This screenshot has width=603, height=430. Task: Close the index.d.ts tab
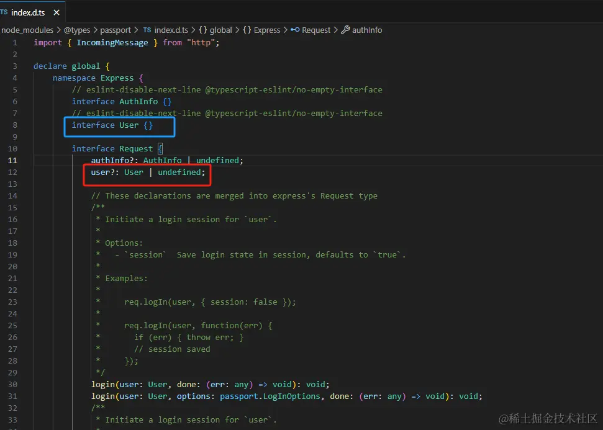[57, 12]
